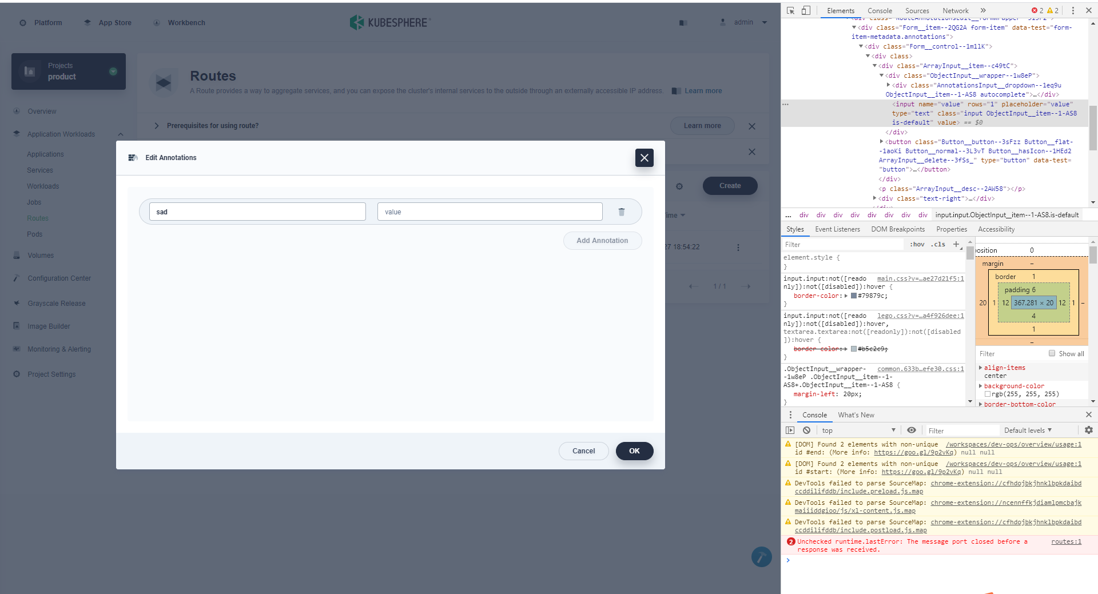Image resolution: width=1098 pixels, height=594 pixels.
Task: Toggle DevTools device emulation mode
Action: coord(806,10)
